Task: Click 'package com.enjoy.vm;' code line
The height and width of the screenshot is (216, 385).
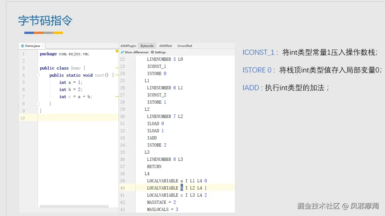Action: 65,54
